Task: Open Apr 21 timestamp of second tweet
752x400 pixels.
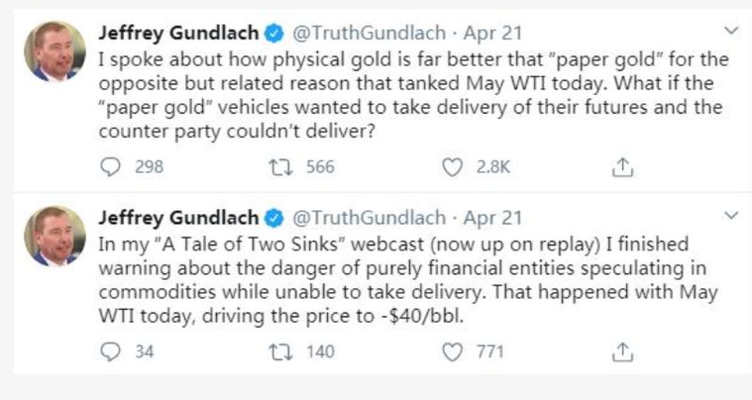Action: (493, 218)
